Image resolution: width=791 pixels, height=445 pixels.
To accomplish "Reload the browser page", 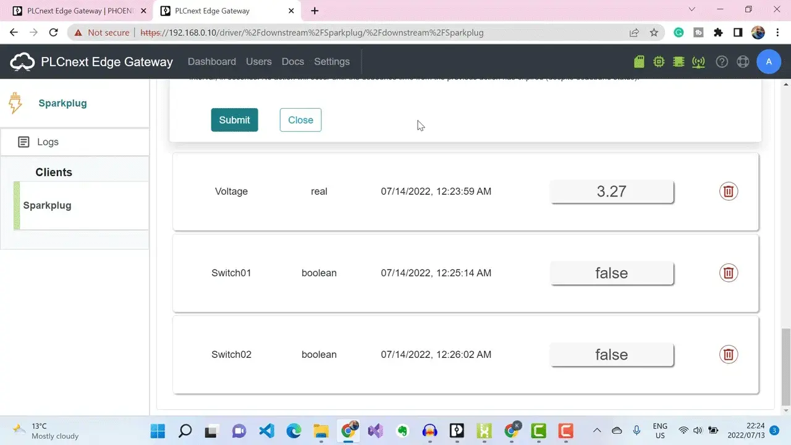I will [x=54, y=33].
